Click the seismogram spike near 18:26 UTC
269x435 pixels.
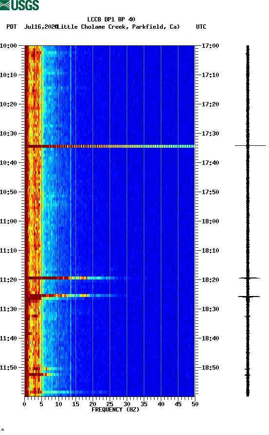click(x=249, y=297)
